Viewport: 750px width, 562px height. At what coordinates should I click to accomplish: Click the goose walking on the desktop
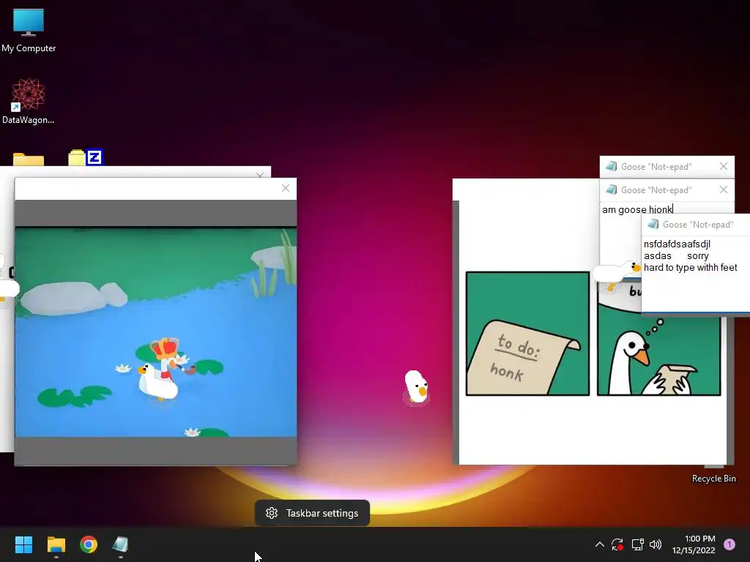[x=416, y=387]
